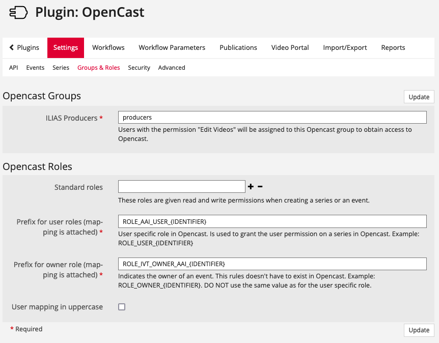Image resolution: width=439 pixels, height=343 pixels.
Task: Click the Prefix for owner role label
Action: [x=58, y=270]
